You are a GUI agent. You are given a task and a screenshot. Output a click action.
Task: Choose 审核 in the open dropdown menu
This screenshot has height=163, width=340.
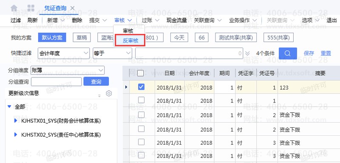tap(128, 31)
